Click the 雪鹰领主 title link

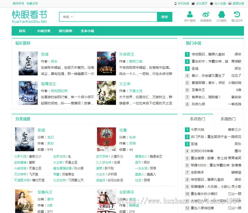(48, 84)
